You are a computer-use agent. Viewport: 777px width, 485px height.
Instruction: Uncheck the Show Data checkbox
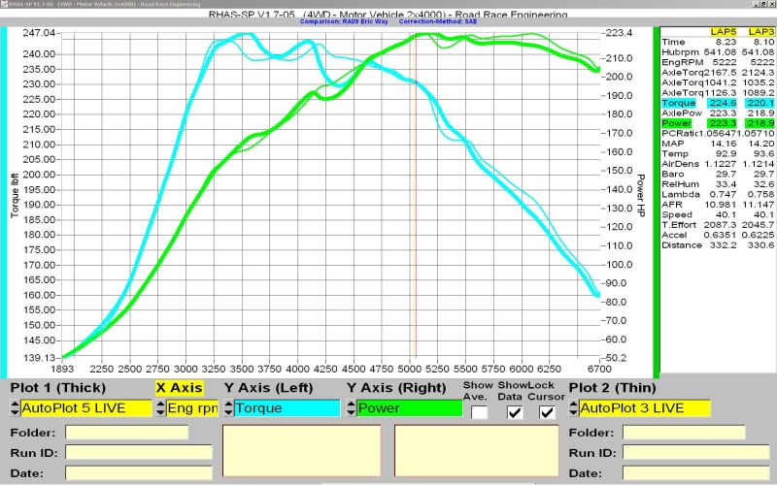click(515, 412)
